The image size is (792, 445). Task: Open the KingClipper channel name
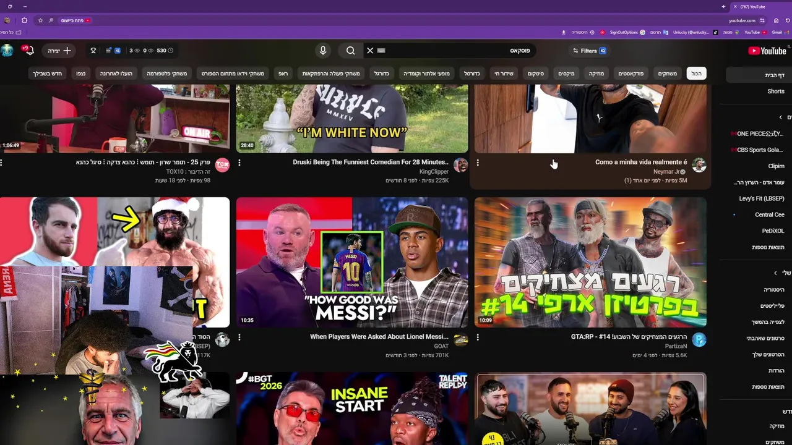pyautogui.click(x=434, y=171)
